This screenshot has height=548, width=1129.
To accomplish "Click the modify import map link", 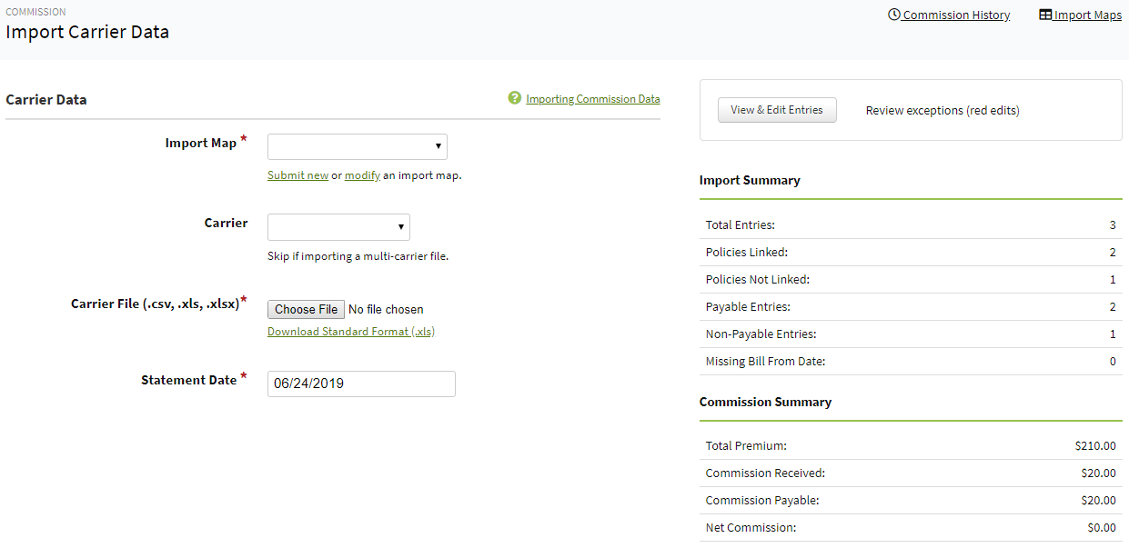I will 362,174.
